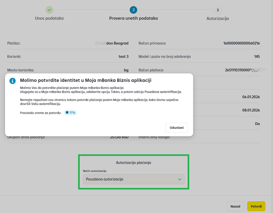This screenshot has width=273, height=213.
Task: Click the dropdown chevron for Način autorizacije
Action: point(180,179)
